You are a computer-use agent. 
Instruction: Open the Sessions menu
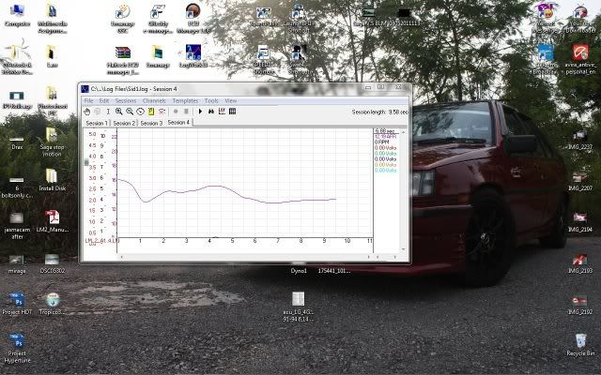(x=126, y=100)
